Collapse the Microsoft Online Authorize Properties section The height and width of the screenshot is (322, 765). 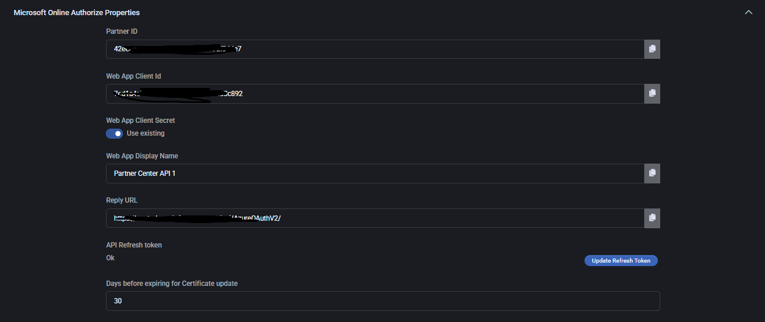748,12
